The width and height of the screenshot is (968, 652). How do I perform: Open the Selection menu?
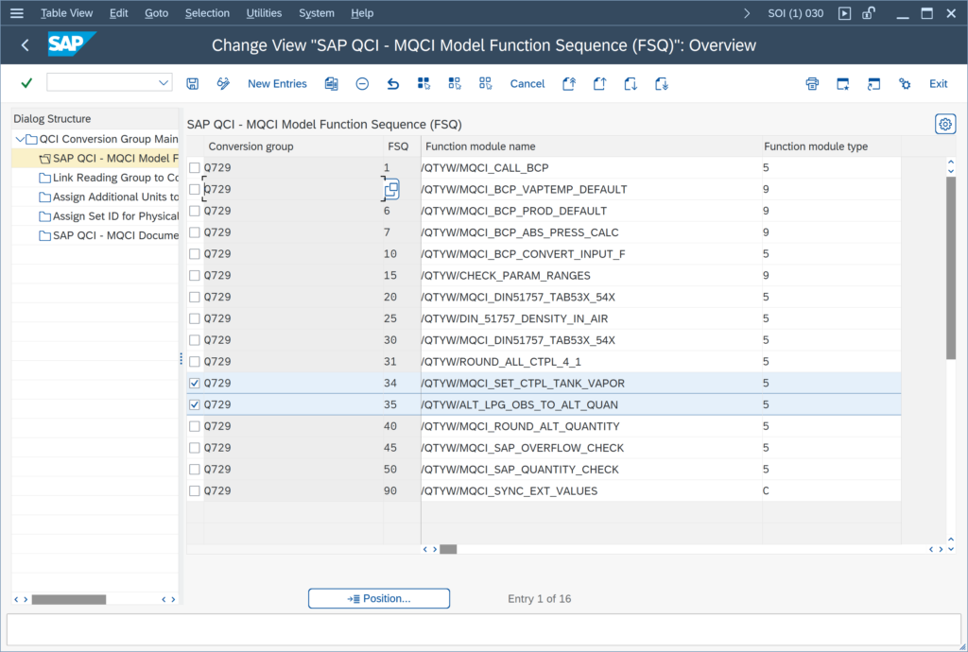click(207, 13)
